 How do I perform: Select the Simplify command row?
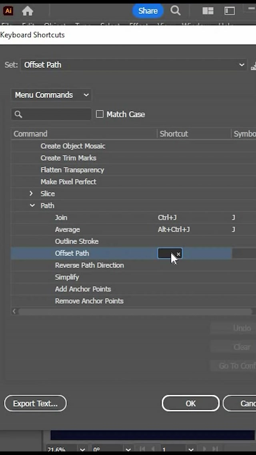coord(67,277)
